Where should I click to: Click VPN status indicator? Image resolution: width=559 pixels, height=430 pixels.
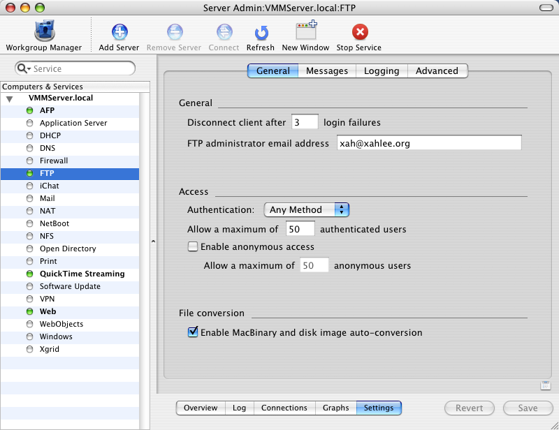(x=30, y=299)
